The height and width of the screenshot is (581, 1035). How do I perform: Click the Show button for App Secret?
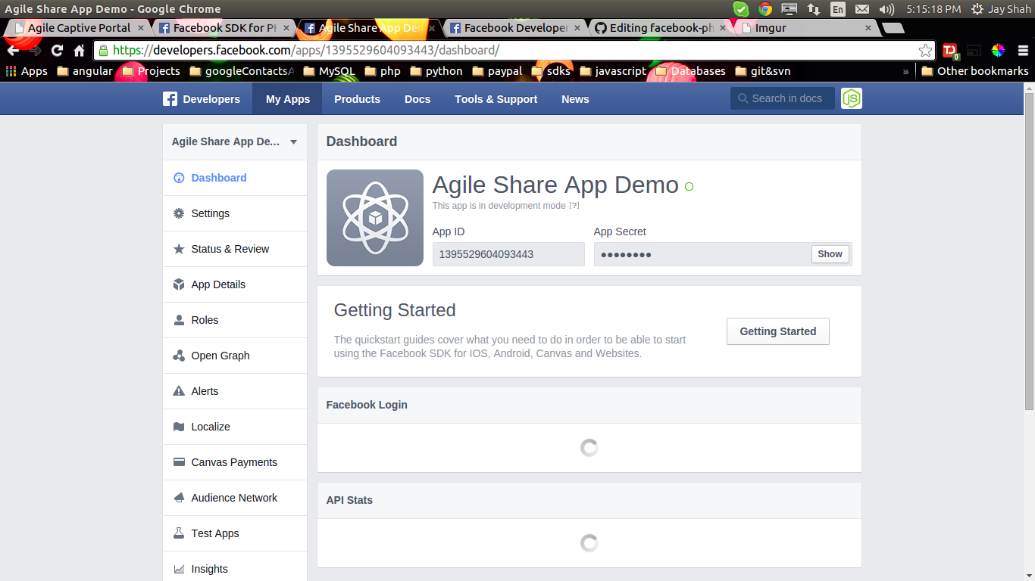830,254
